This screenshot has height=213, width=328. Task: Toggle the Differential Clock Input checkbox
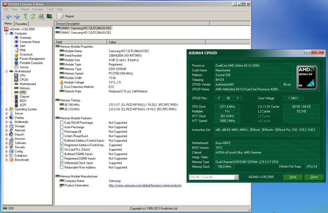pos(62,163)
